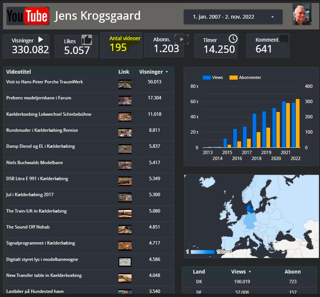Viewport: 320px width, 297px height.
Task: Click the blue Views legend swatch
Action: pos(206,77)
